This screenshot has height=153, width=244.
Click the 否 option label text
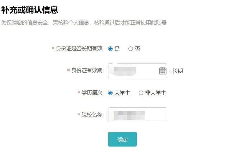coord(137,49)
